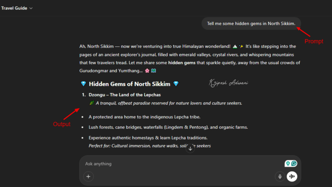Start voice mode with the waveform icon
Viewport: 332px width, 187px height.
pyautogui.click(x=292, y=176)
